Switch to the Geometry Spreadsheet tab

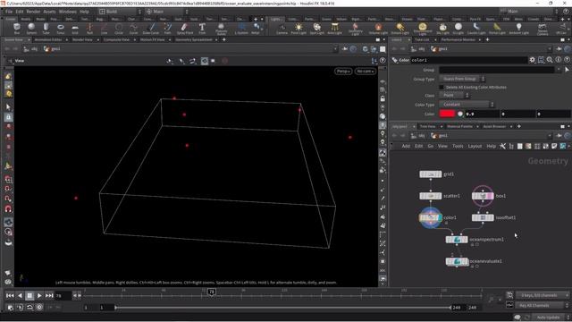pos(194,39)
